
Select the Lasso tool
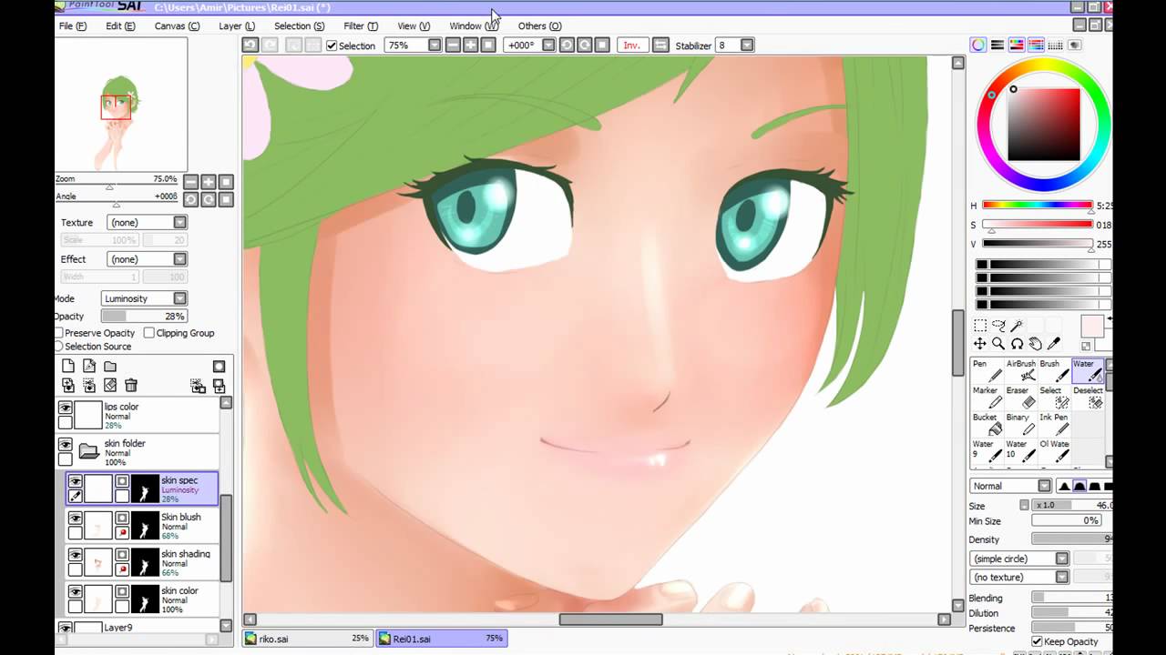(x=998, y=326)
